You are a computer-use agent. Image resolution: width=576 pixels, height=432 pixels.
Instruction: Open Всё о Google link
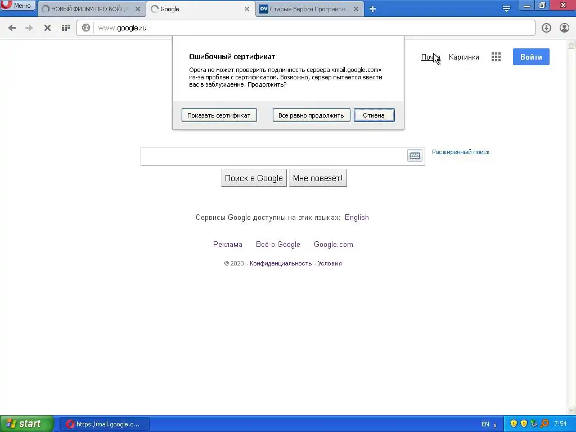[278, 245]
